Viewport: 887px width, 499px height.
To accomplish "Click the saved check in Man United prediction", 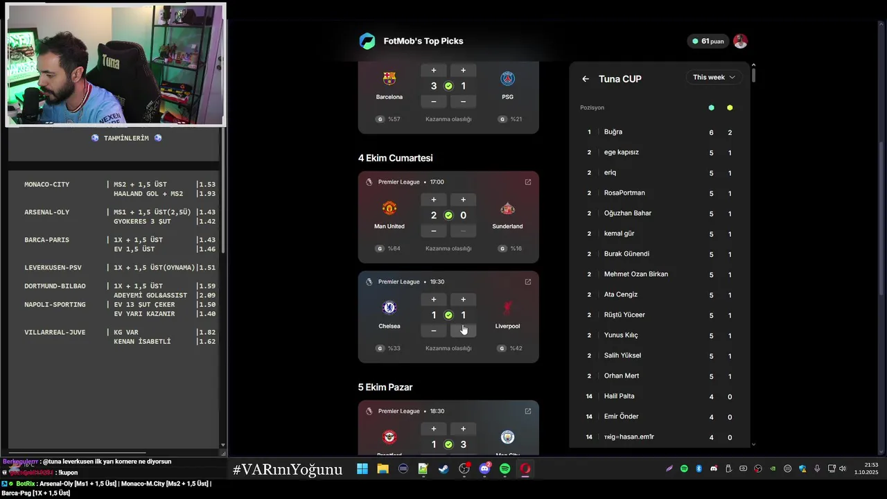I will 448,216.
